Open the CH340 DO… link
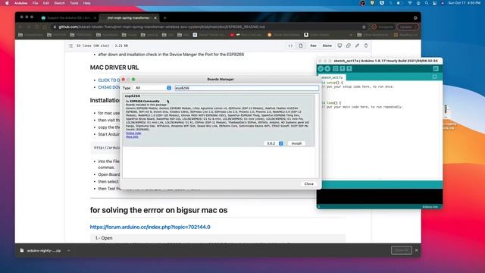 point(109,87)
